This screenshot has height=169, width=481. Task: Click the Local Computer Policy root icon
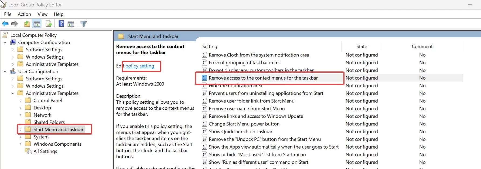pyautogui.click(x=5, y=35)
